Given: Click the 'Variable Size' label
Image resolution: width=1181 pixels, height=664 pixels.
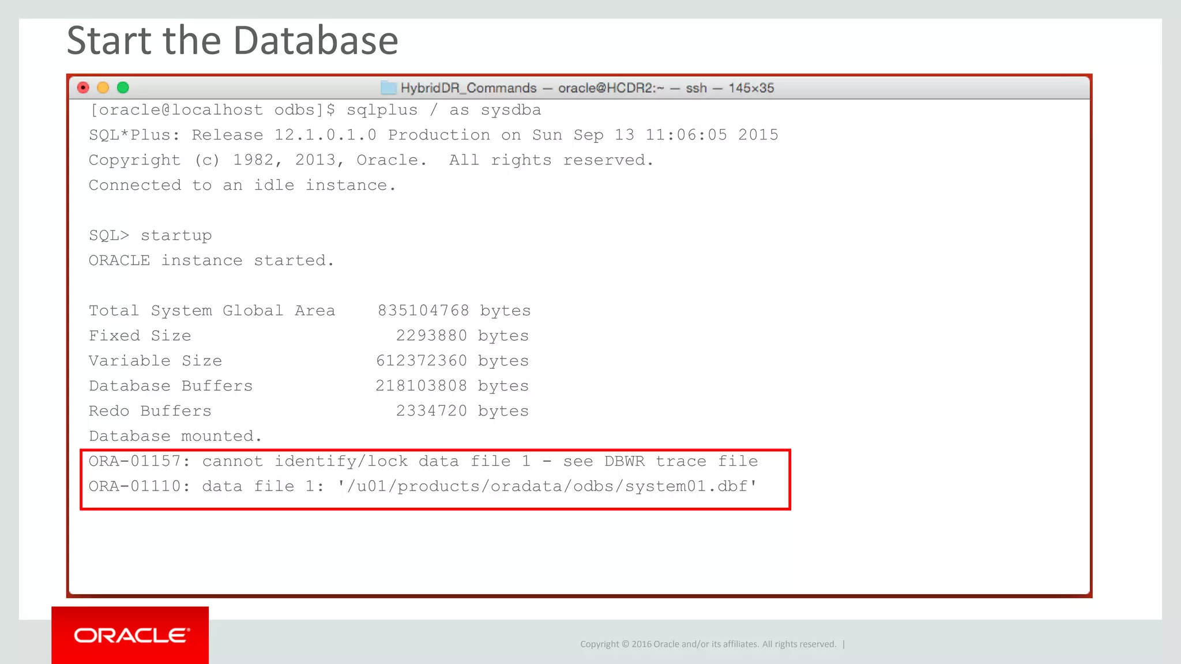Looking at the screenshot, I should click(156, 361).
